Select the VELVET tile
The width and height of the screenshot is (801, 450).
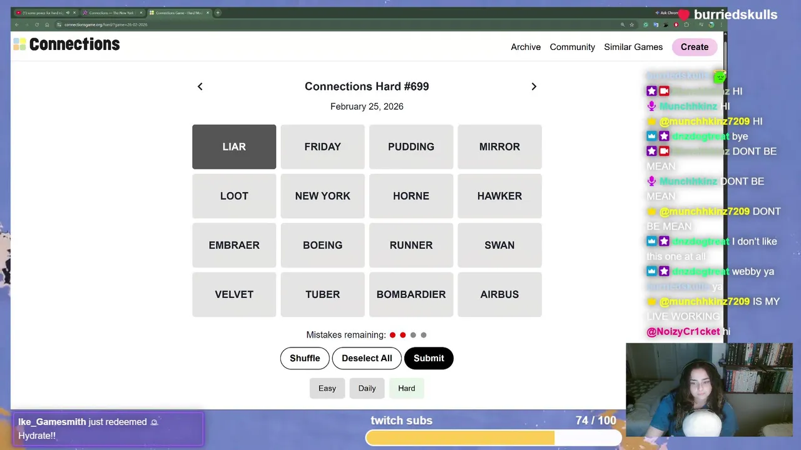pos(234,294)
